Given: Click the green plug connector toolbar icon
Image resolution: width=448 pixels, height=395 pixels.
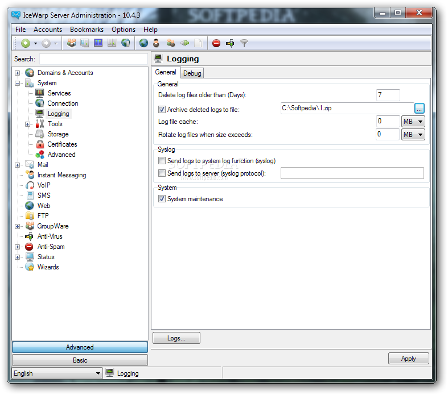Looking at the screenshot, I should pos(185,43).
